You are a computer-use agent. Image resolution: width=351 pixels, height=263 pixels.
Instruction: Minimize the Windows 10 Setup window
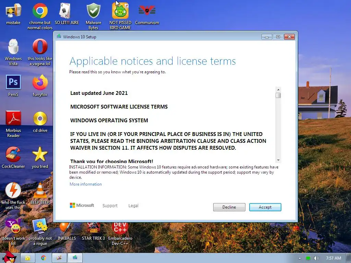click(x=267, y=37)
